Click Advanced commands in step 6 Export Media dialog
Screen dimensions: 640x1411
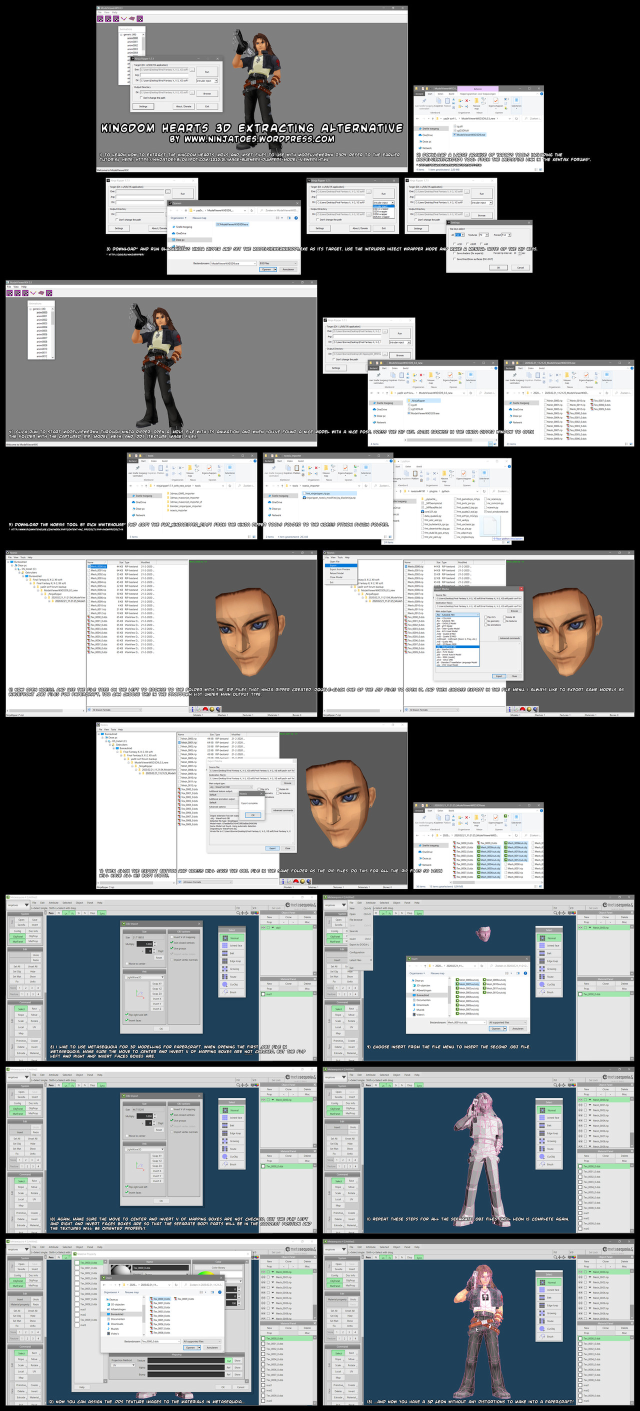[509, 638]
